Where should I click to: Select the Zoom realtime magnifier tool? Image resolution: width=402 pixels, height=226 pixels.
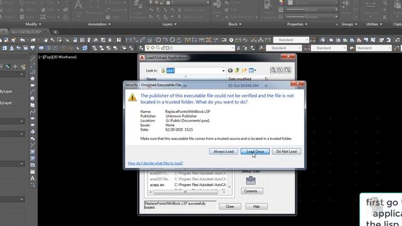pyautogui.click(x=53, y=40)
